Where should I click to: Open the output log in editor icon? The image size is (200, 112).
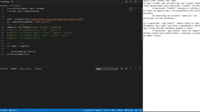(x=131, y=69)
